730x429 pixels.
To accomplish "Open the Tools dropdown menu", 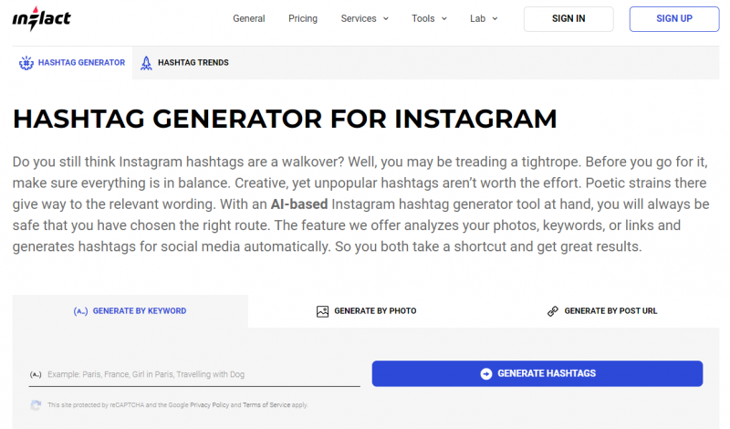I will pyautogui.click(x=430, y=18).
